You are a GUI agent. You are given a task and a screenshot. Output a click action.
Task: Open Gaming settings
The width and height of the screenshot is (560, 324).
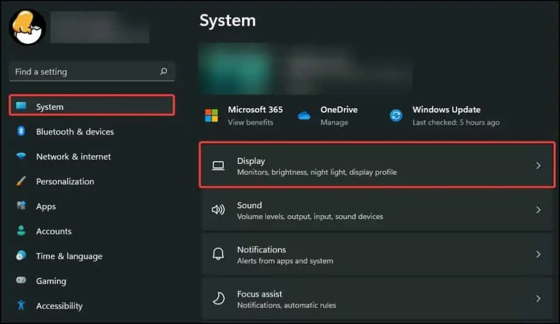tap(51, 281)
